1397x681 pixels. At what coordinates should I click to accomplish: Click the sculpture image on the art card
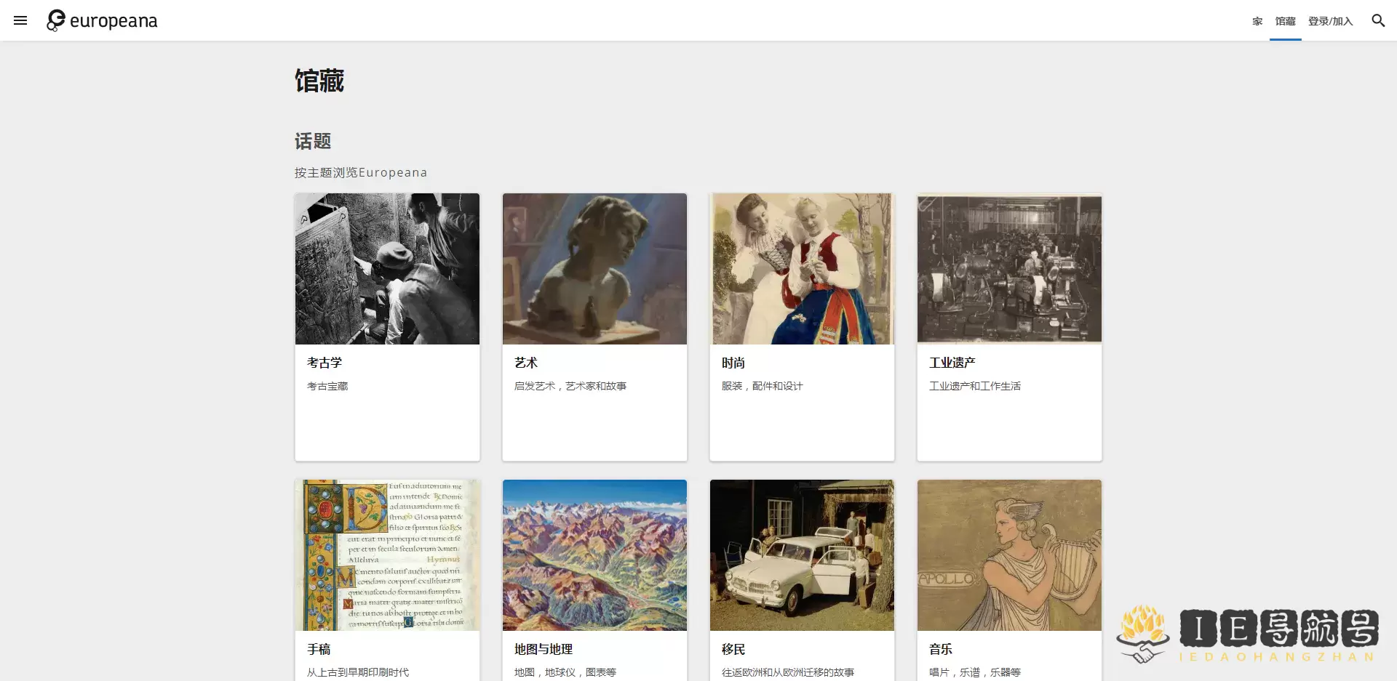594,268
